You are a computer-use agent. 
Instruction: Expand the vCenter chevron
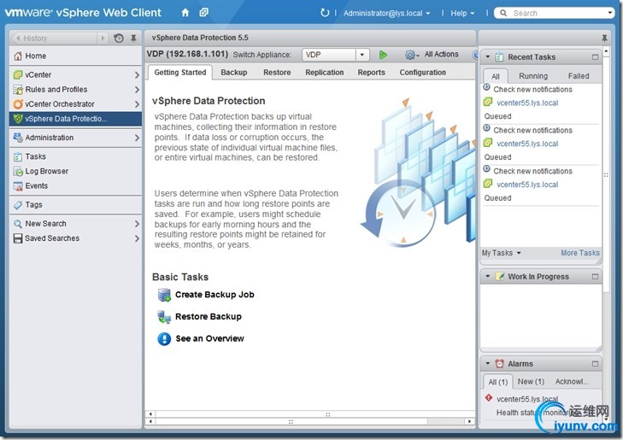(137, 74)
